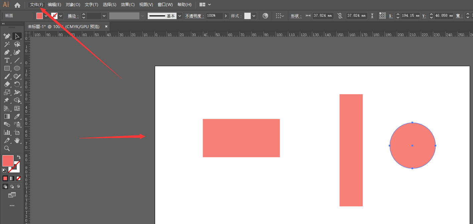Image resolution: width=473 pixels, height=224 pixels.
Task: Set fill to None in toolbar
Action: tap(19, 178)
